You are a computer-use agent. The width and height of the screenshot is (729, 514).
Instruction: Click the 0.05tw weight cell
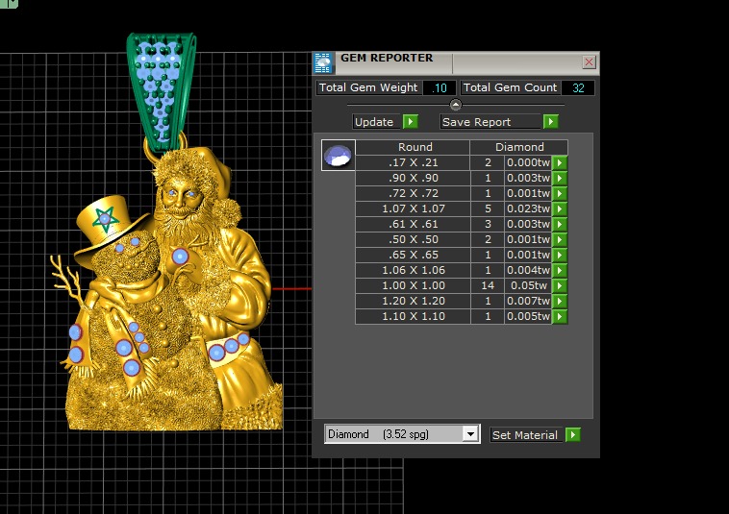coord(528,285)
